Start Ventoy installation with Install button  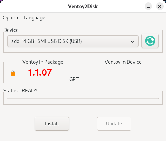pos(52,124)
